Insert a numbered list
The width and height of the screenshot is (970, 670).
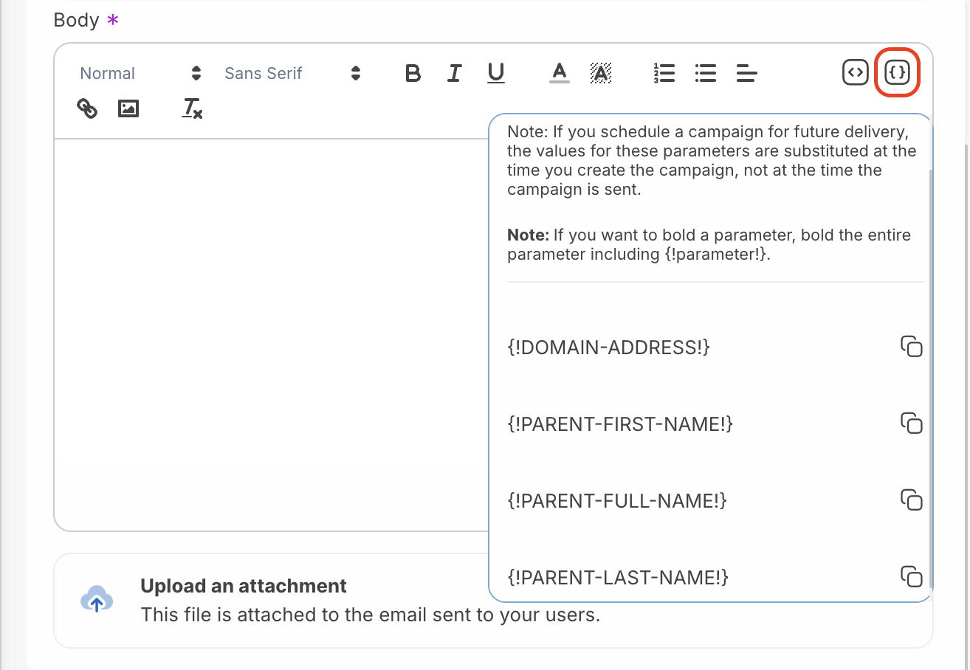pyautogui.click(x=664, y=73)
